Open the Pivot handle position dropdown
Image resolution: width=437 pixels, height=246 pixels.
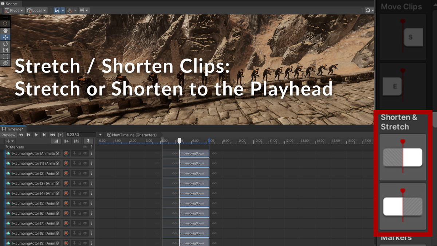(14, 11)
